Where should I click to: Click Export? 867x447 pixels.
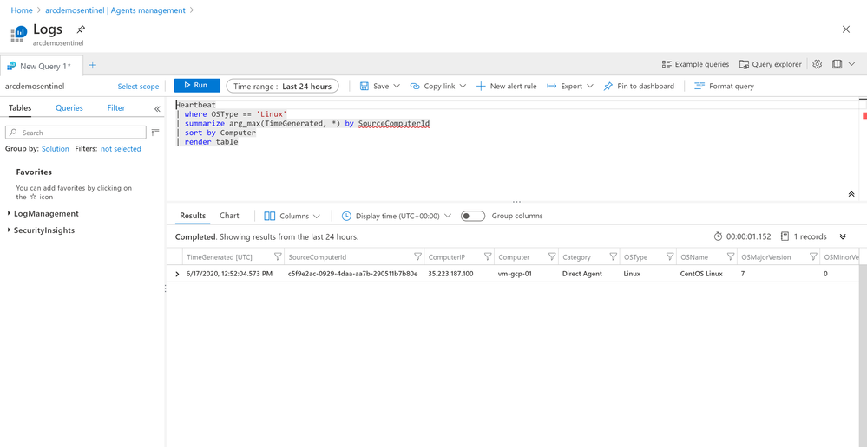(564, 86)
